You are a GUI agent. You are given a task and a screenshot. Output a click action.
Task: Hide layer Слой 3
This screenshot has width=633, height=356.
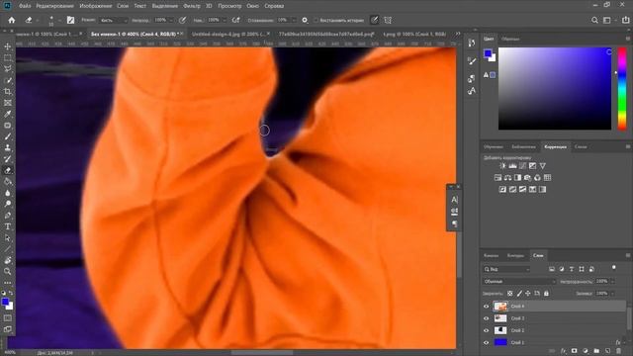[486, 318]
